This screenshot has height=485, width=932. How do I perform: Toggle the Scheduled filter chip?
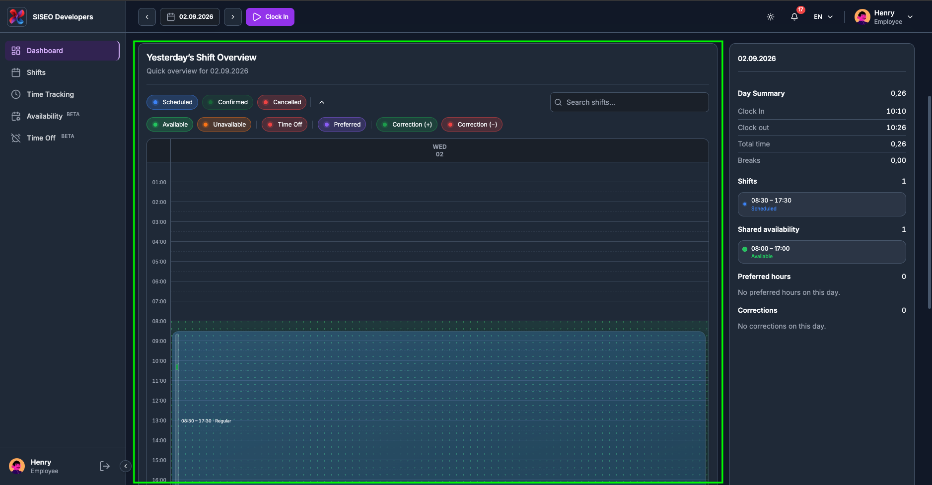[x=172, y=102]
